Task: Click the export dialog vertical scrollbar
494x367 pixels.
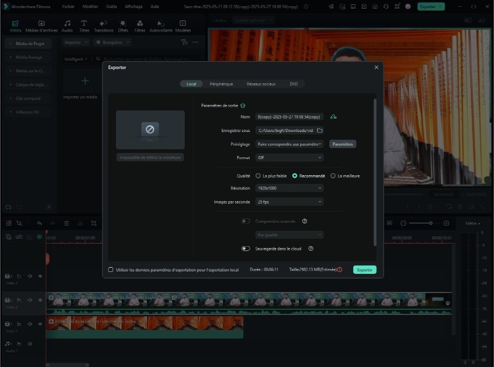Action: pyautogui.click(x=375, y=173)
